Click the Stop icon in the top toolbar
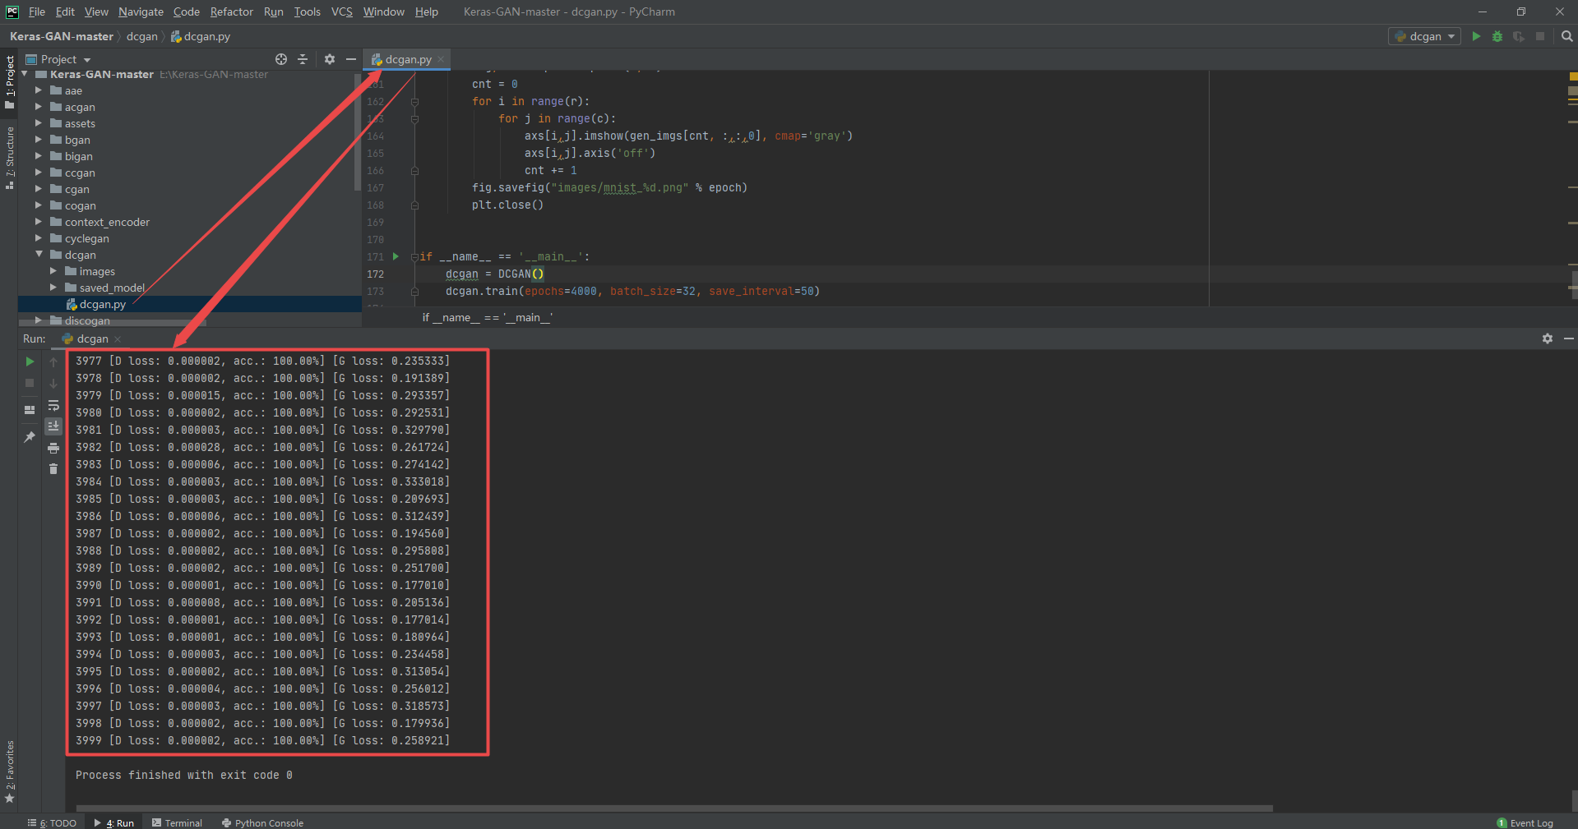The image size is (1578, 829). click(1540, 37)
